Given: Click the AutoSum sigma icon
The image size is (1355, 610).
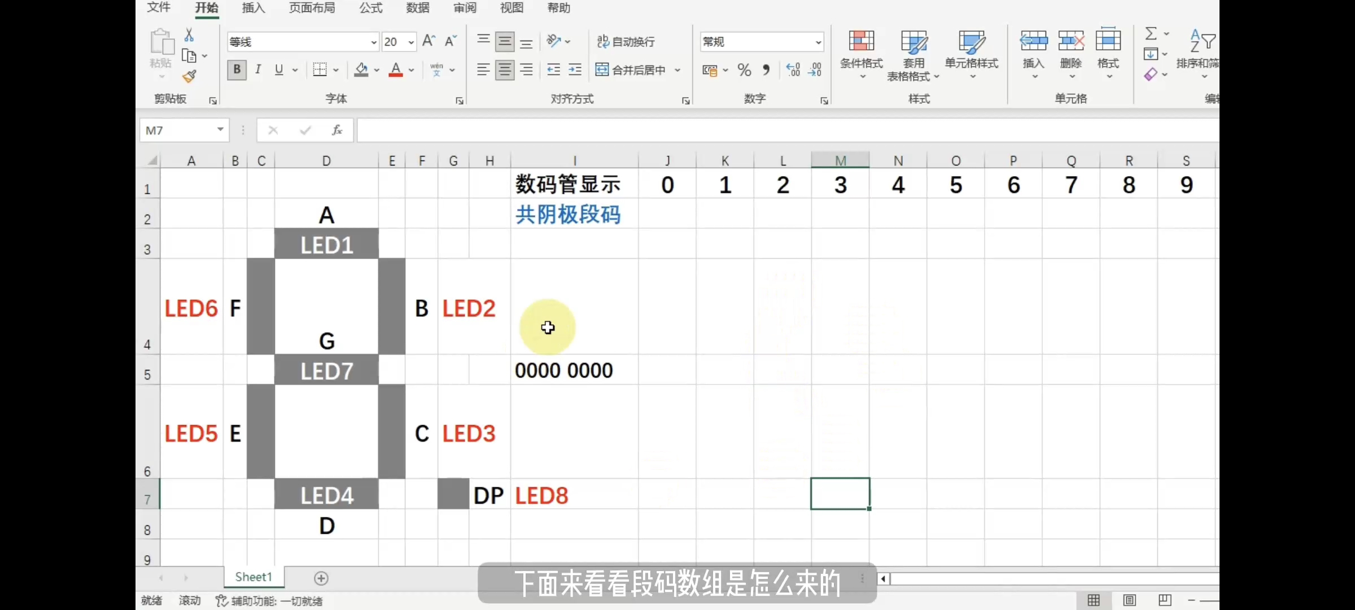Looking at the screenshot, I should [x=1151, y=34].
